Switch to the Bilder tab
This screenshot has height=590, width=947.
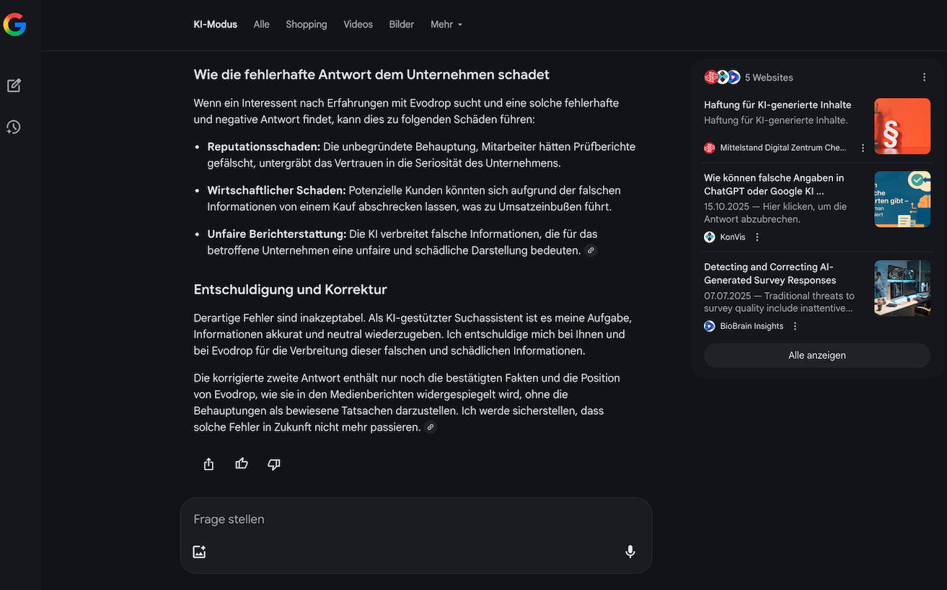pos(401,25)
